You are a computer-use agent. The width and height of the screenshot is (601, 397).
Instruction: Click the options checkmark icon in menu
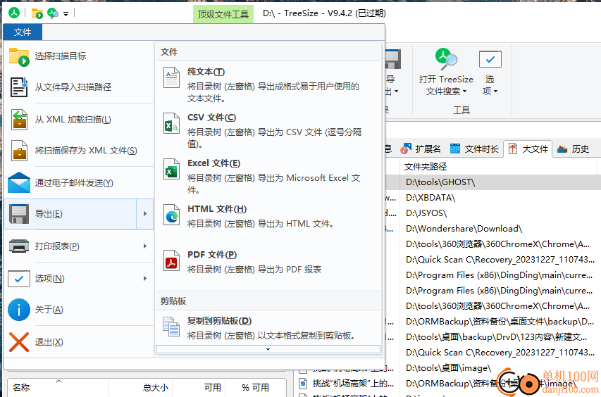(x=19, y=279)
